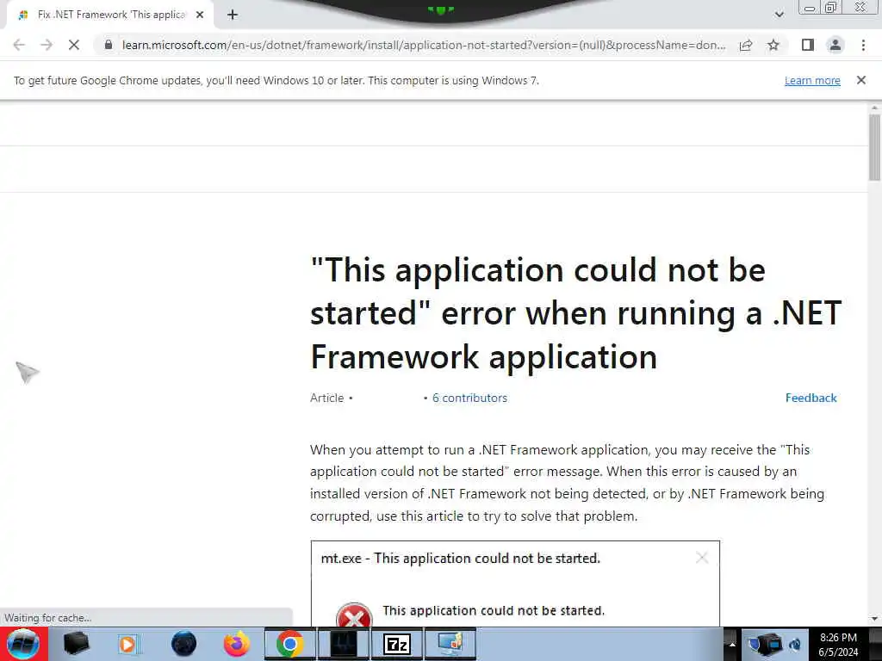
Task: Click the article title heading
Action: pos(575,313)
